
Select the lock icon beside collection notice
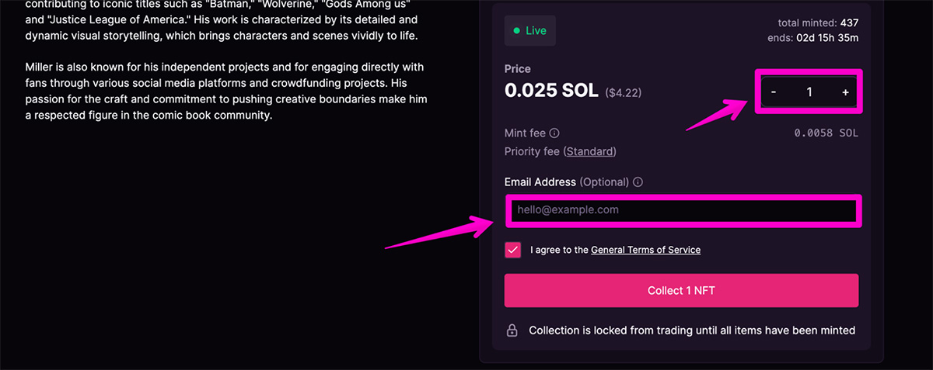tap(512, 330)
